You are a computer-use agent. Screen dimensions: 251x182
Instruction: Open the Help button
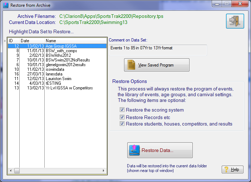click(232, 169)
